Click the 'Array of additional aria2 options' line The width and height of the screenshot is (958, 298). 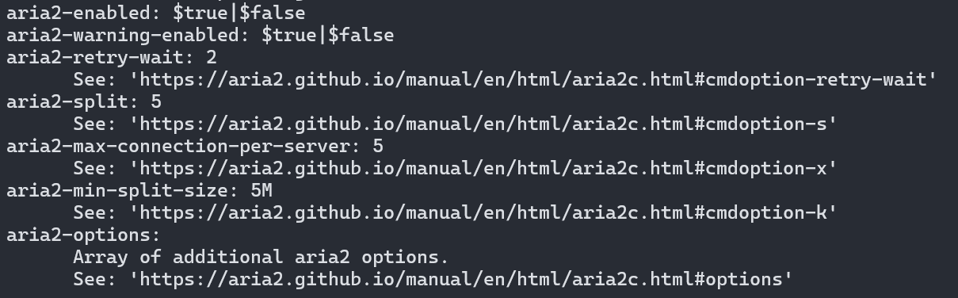(x=261, y=257)
